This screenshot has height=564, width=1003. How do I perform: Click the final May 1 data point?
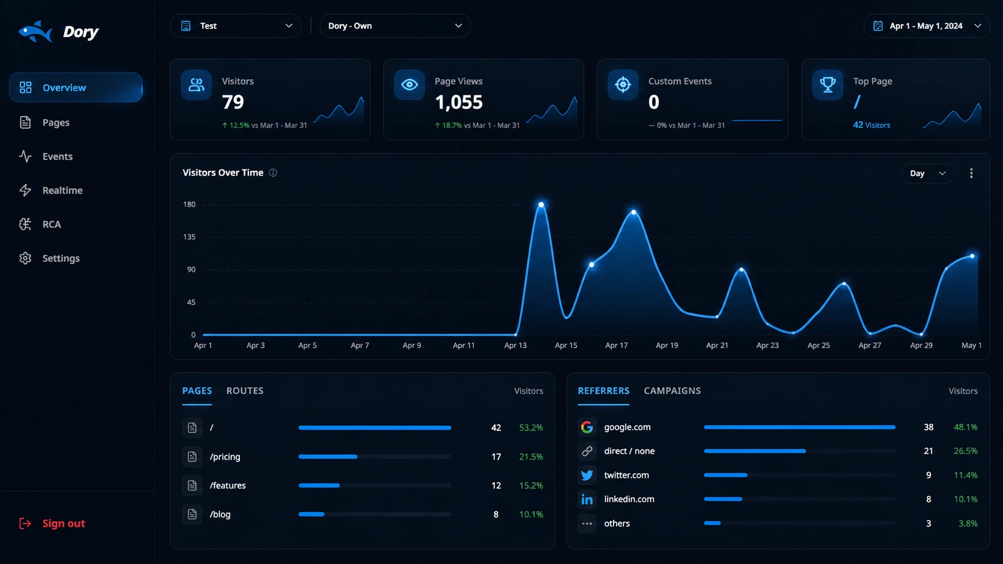(x=972, y=256)
